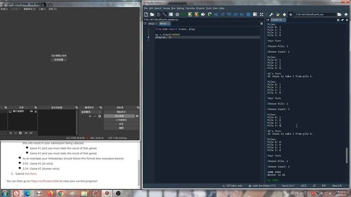Screen dimensions: 351x197
Task: Click the bottom button in OBS controls panel
Action: pos(121,128)
